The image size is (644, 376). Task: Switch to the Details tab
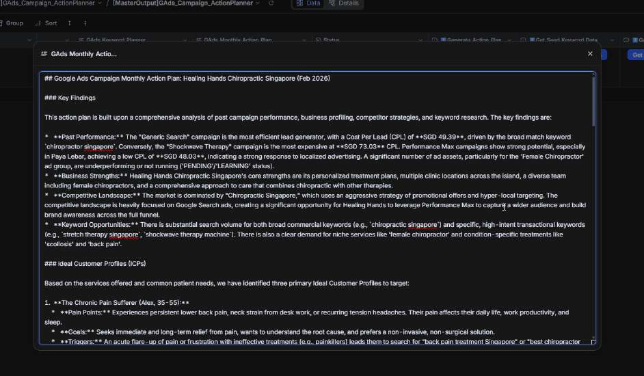click(x=344, y=3)
